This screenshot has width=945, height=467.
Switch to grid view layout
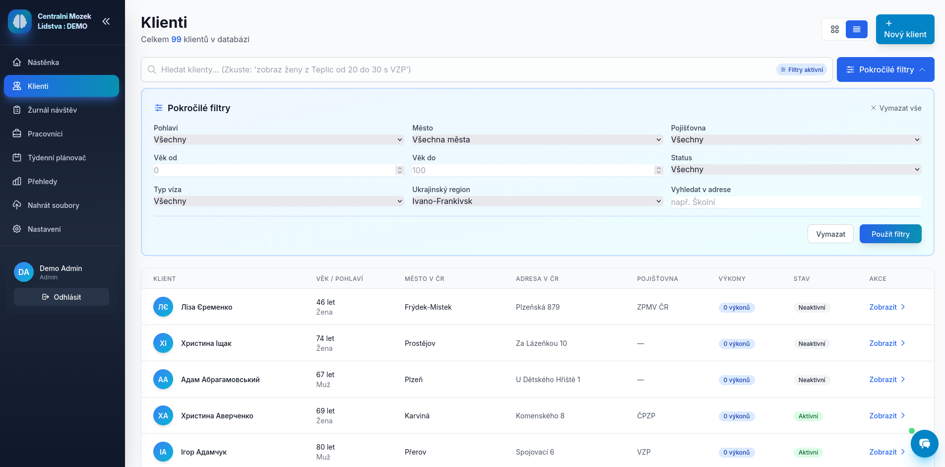[835, 29]
